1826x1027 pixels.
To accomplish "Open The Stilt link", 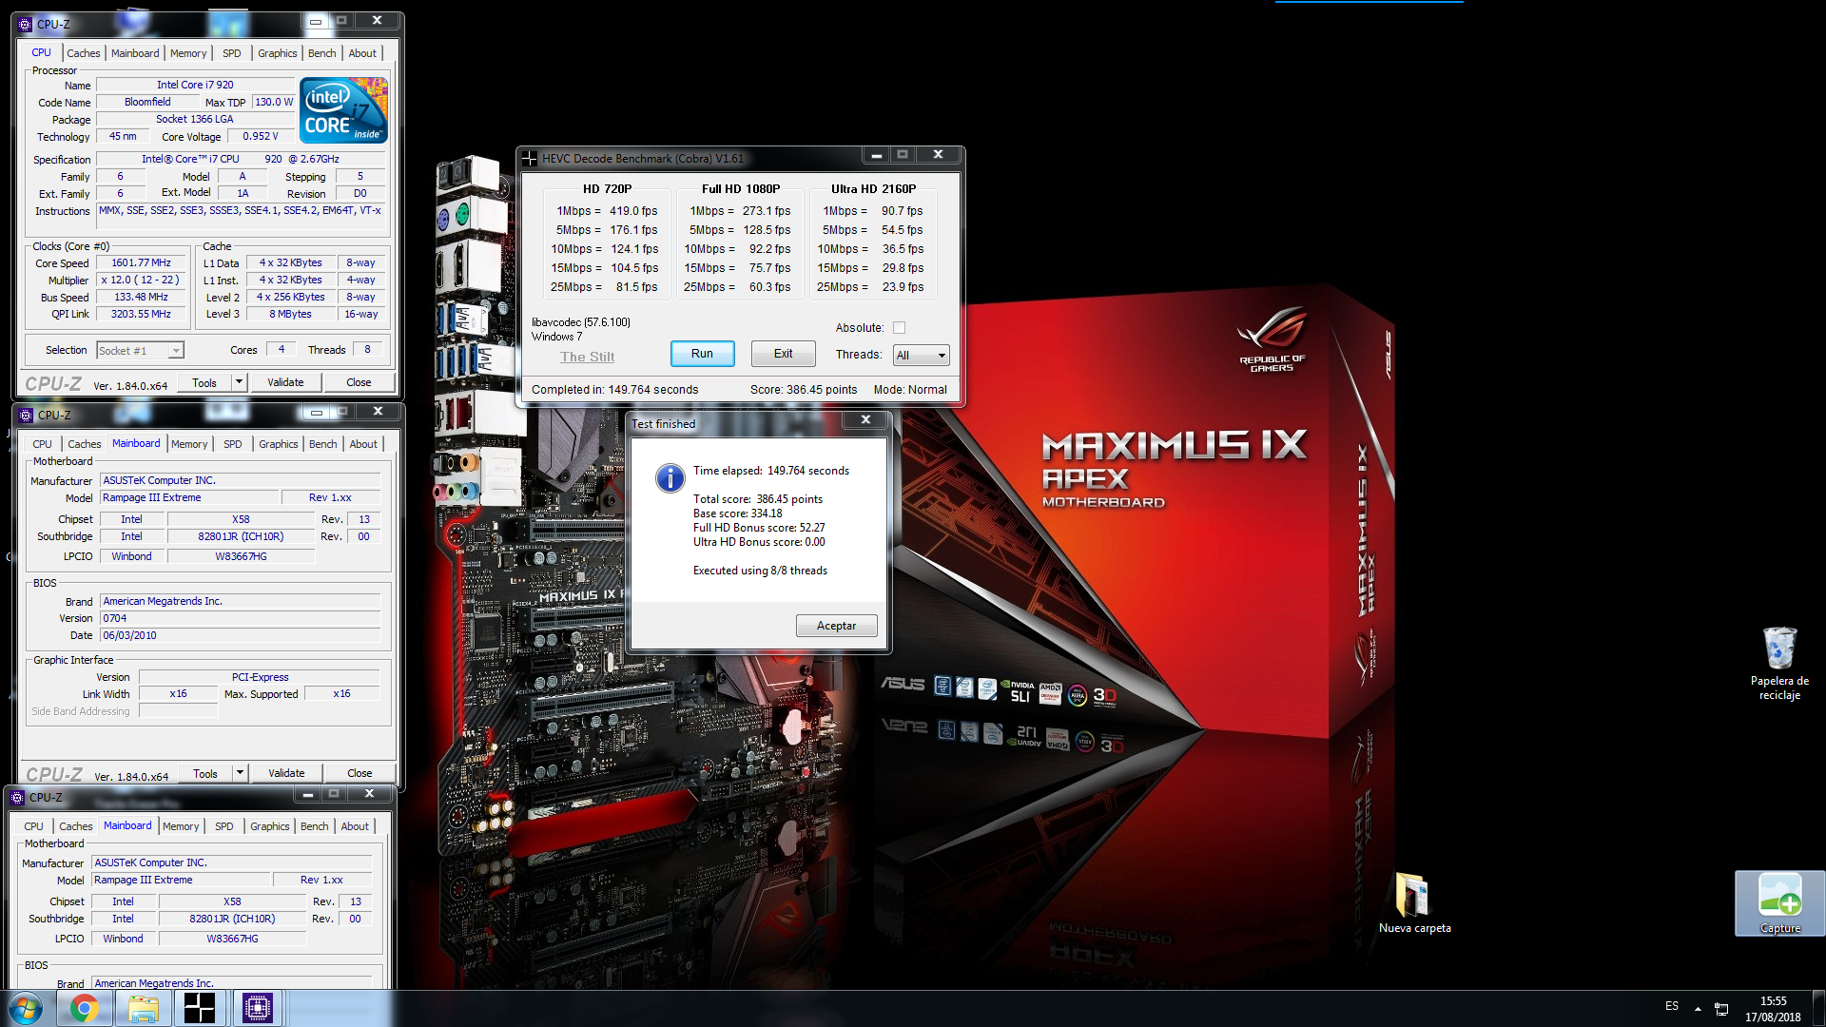I will pyautogui.click(x=587, y=357).
